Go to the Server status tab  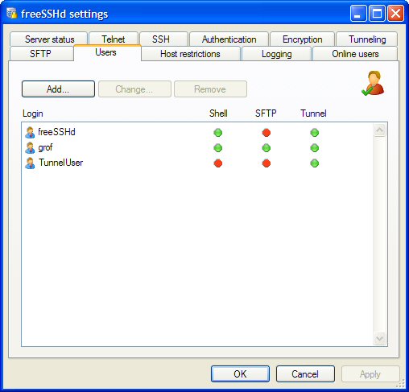point(49,39)
